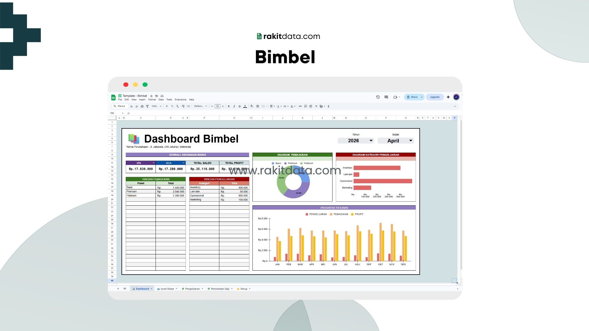This screenshot has height=331, width=589.
Task: Open the Tahun 2026 dropdown
Action: point(356,140)
